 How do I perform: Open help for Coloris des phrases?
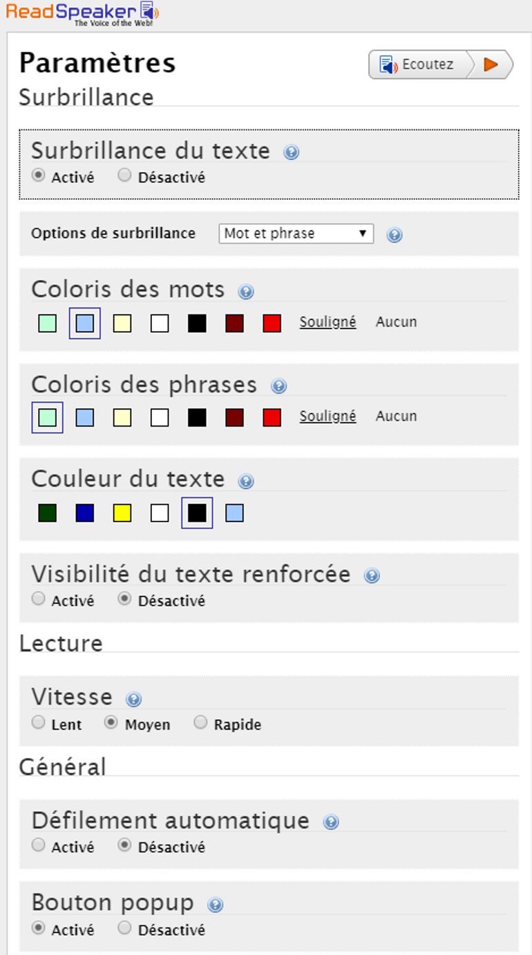coord(280,386)
